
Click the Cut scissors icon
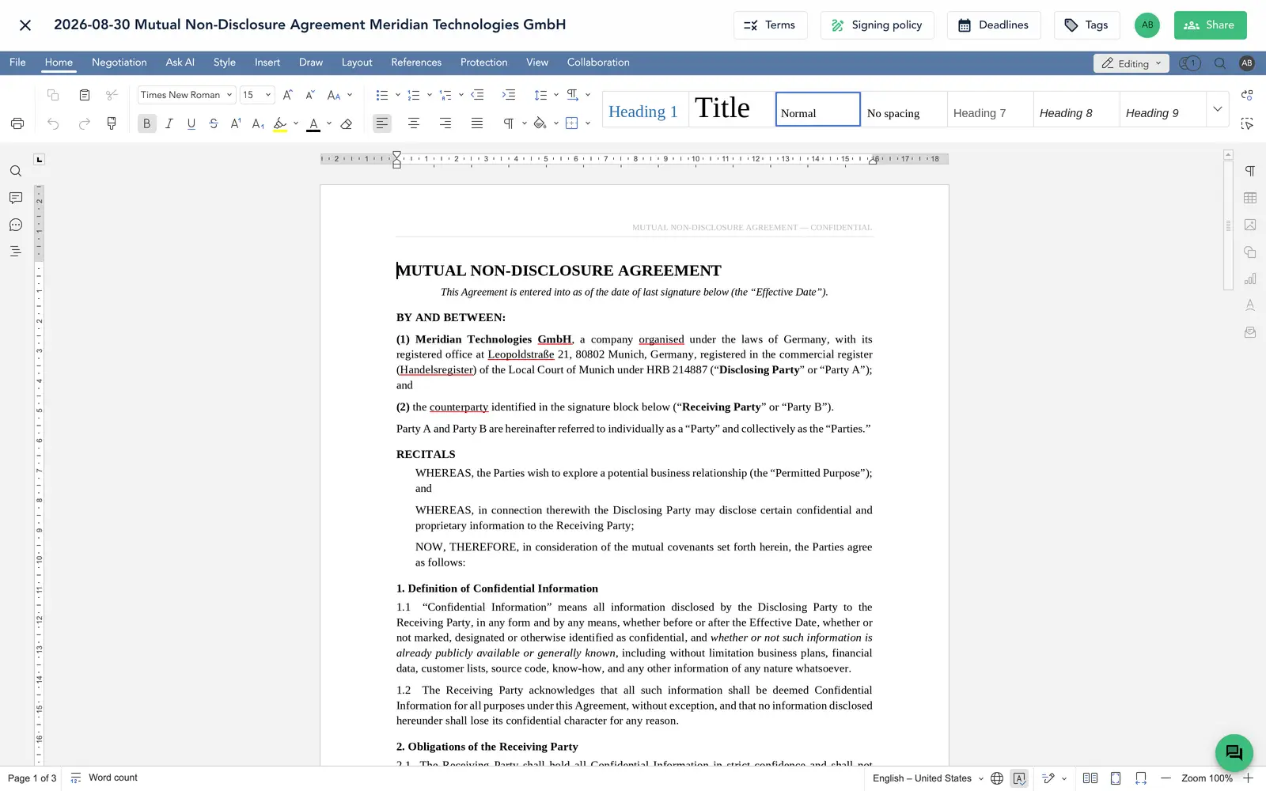(x=112, y=95)
